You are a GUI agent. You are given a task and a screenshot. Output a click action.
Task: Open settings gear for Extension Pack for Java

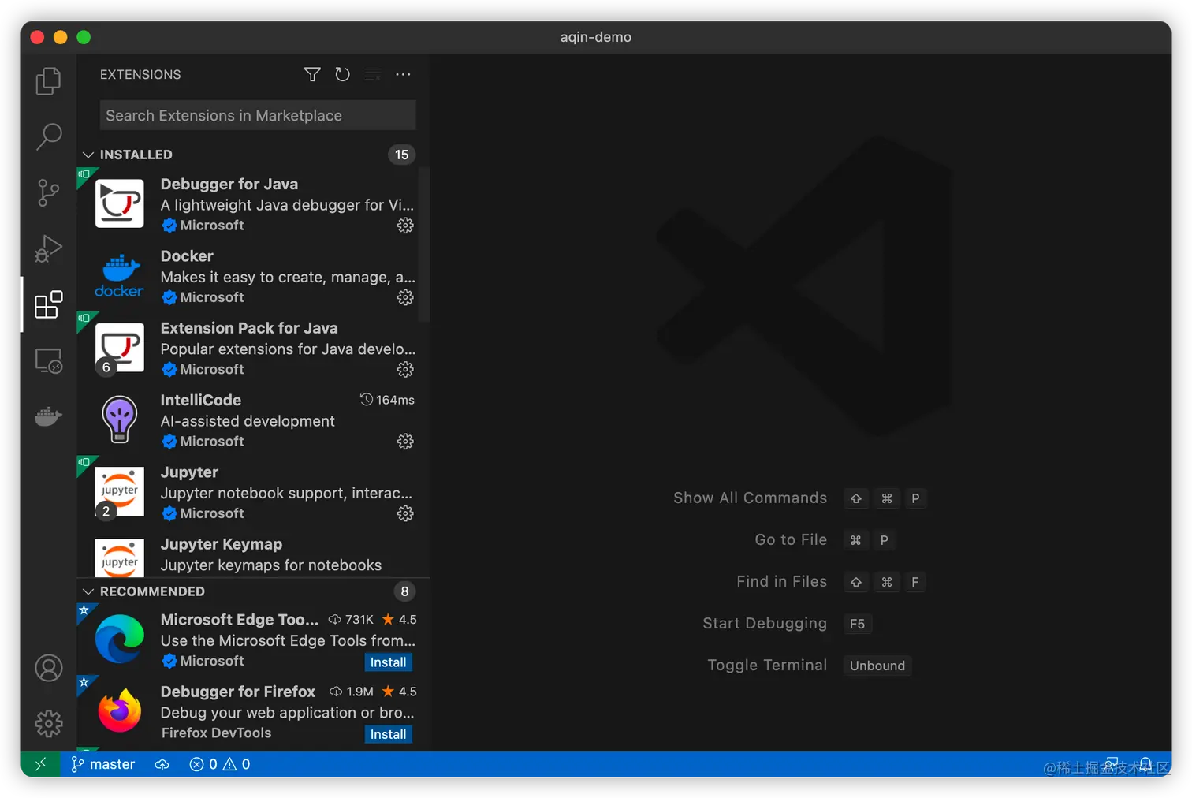pyautogui.click(x=405, y=369)
